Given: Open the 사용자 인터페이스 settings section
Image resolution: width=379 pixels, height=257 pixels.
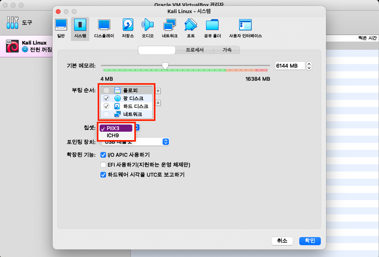Looking at the screenshot, I should 245,29.
